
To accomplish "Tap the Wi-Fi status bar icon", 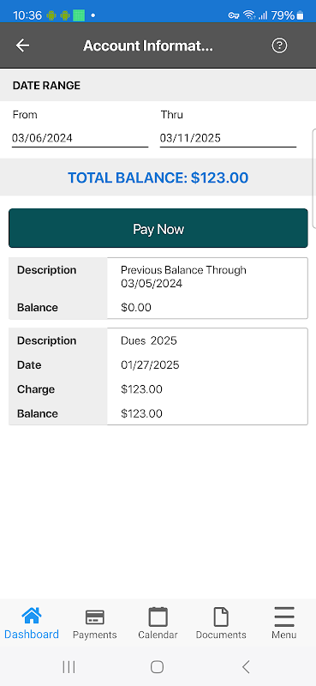I will pos(249,15).
